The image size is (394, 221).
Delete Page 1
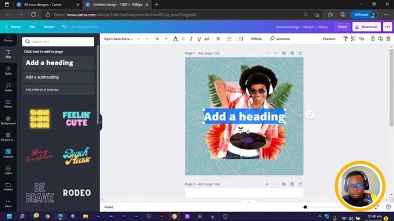[292, 53]
